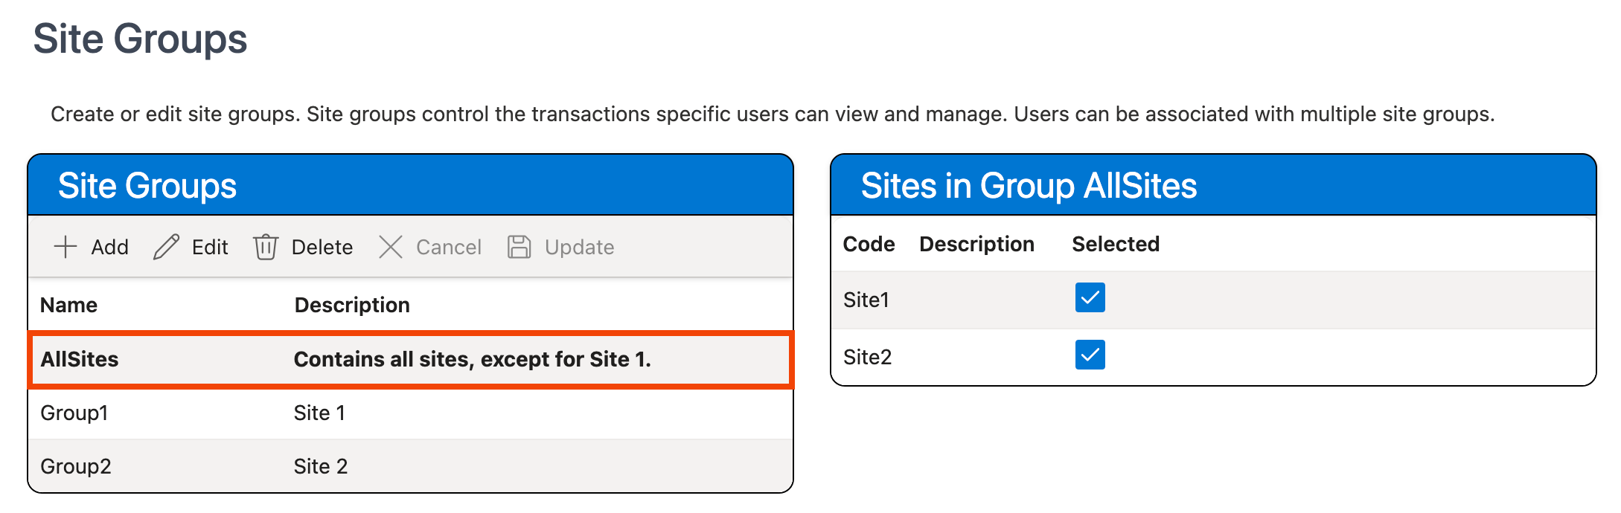Click the Description header in Site Groups table
Screen dimensions: 1621x513
pos(352,305)
